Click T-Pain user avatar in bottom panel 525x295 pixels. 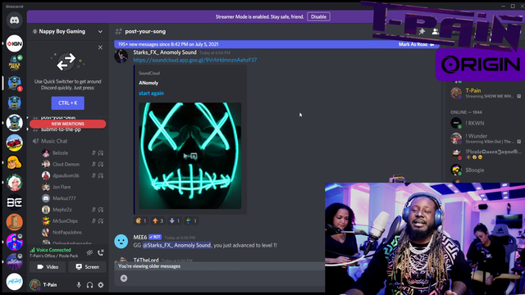(34, 285)
